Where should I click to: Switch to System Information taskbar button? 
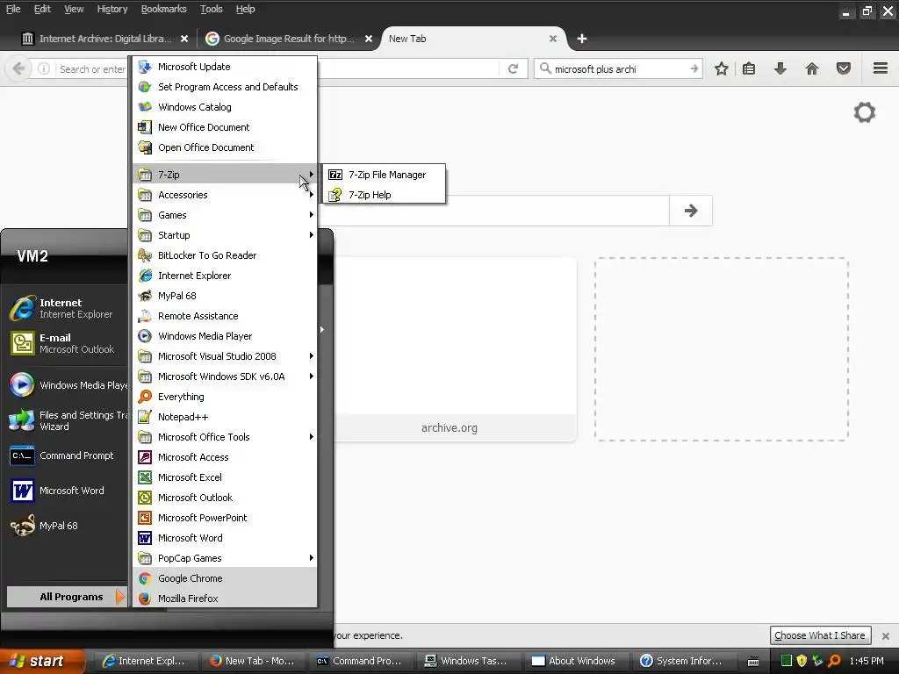(x=683, y=661)
